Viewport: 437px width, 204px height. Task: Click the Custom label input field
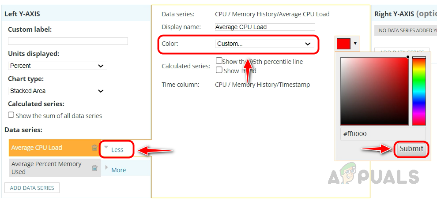68,41
